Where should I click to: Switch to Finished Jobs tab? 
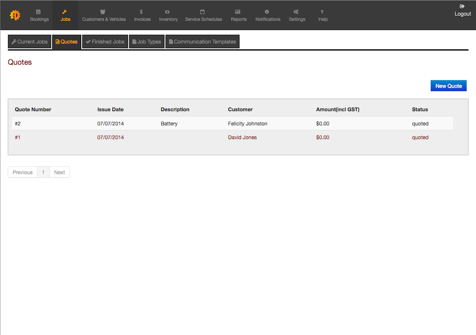point(105,42)
